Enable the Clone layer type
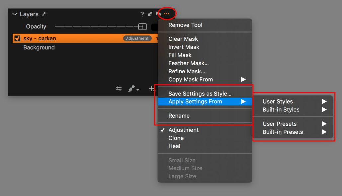Viewport: 342px width, 196px height. click(176, 138)
